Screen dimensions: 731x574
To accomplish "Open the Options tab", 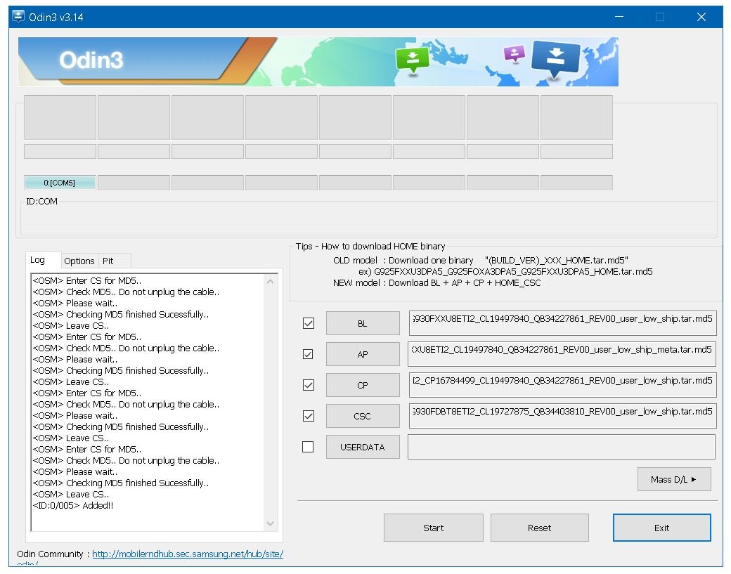I will (79, 261).
